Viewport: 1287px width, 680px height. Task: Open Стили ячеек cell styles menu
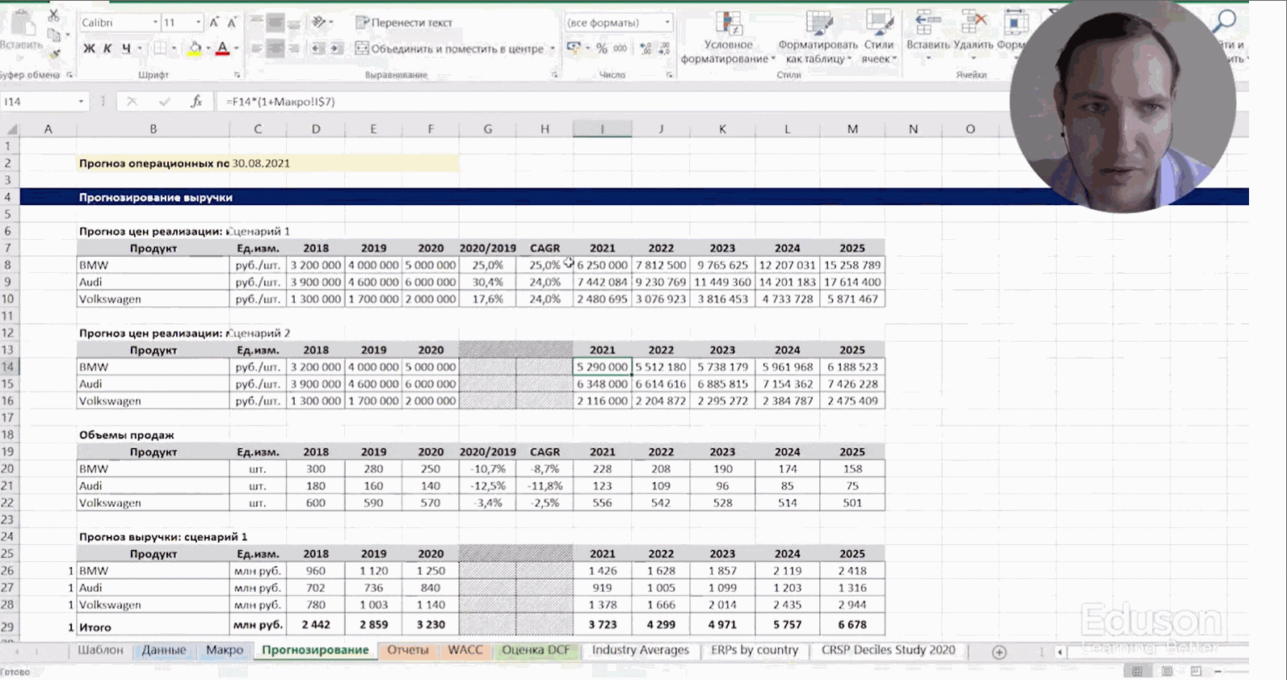pyautogui.click(x=878, y=37)
